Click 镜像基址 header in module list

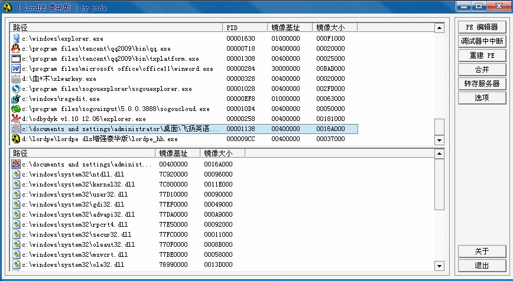click(x=178, y=153)
